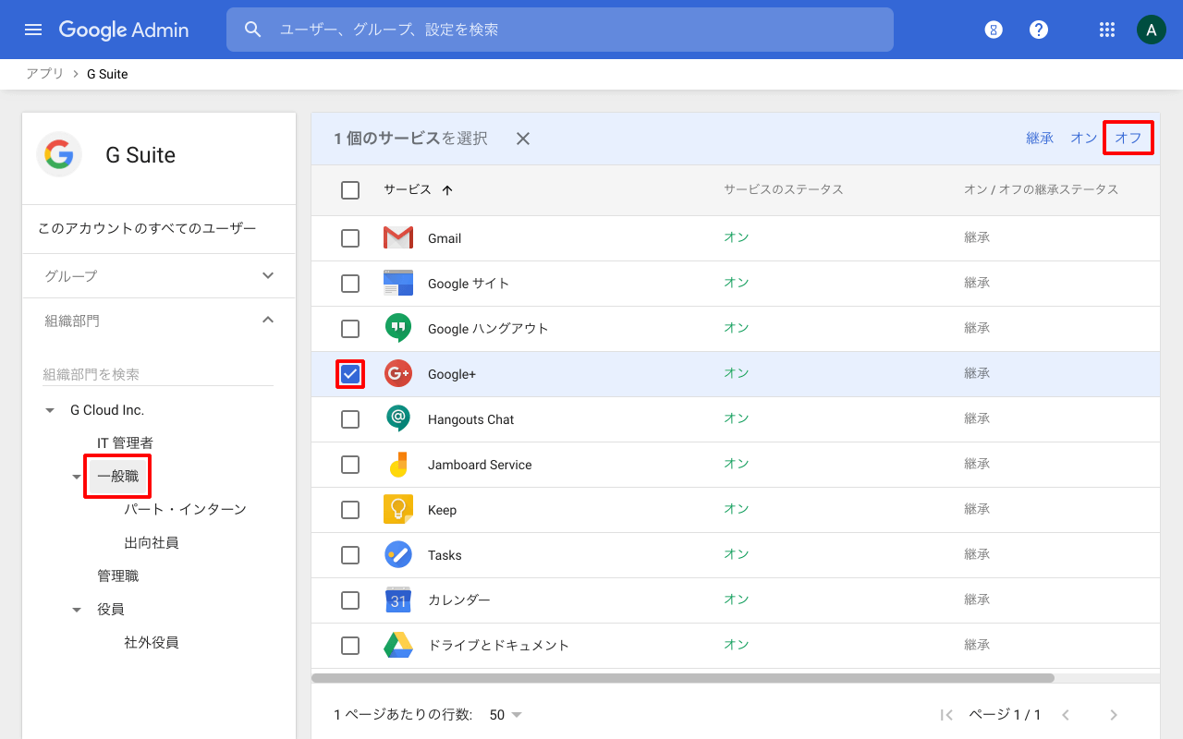Click the 組織部門を検索 input field

coord(158,374)
